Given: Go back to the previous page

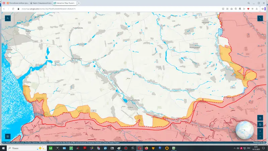Looking at the screenshot, I should click(4, 9).
